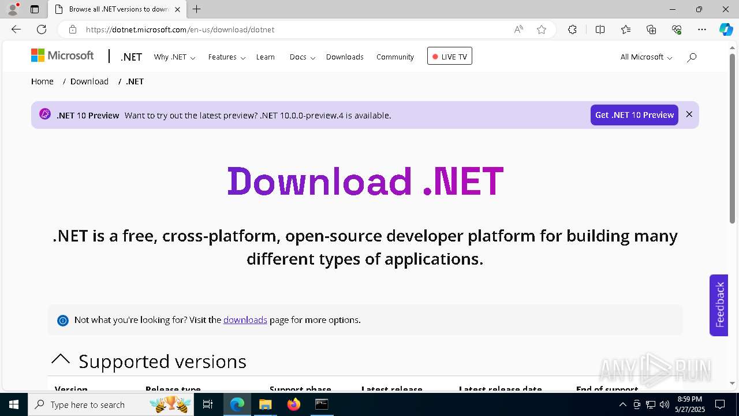Follow the downloads page link

click(245, 320)
